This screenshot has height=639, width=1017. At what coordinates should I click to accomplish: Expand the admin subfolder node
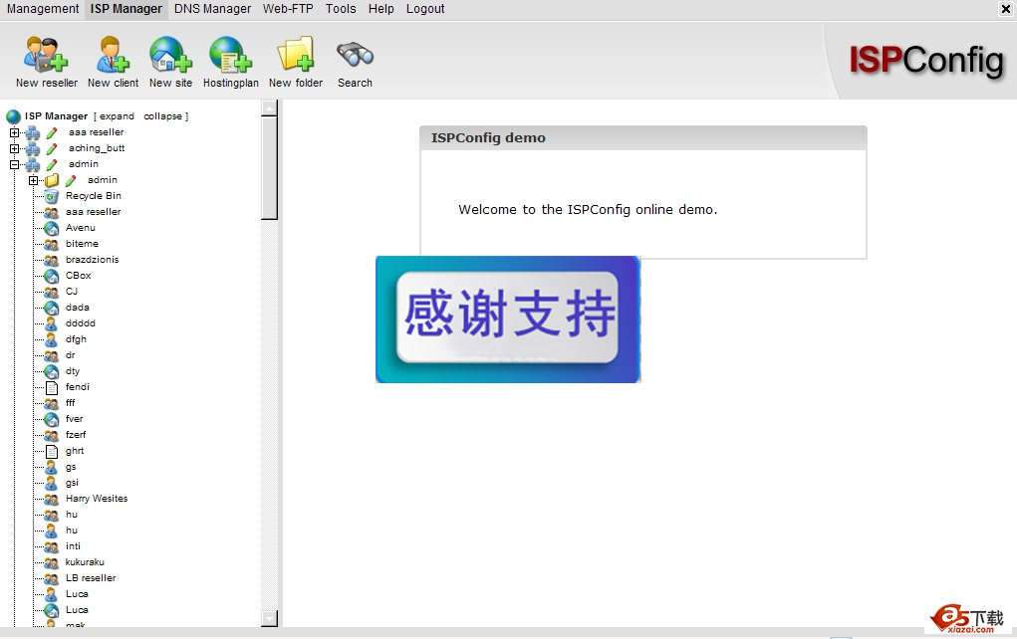33,180
